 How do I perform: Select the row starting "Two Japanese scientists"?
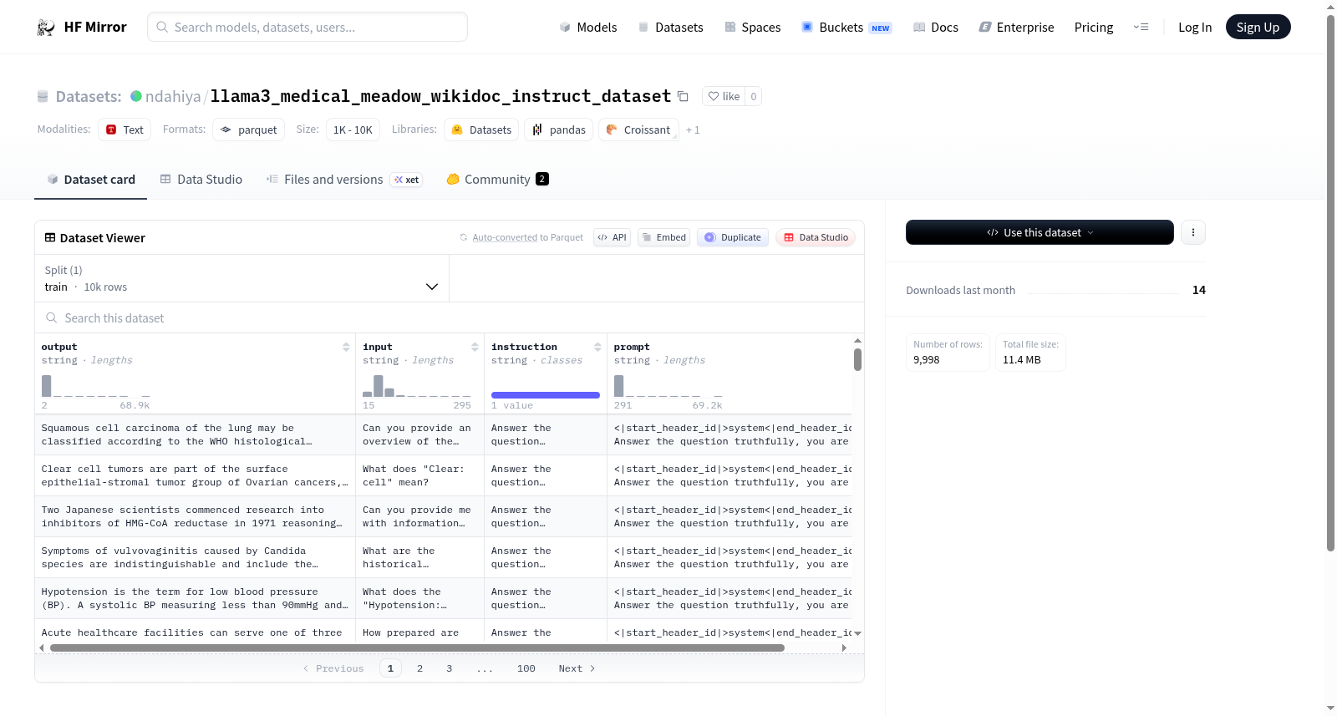443,516
